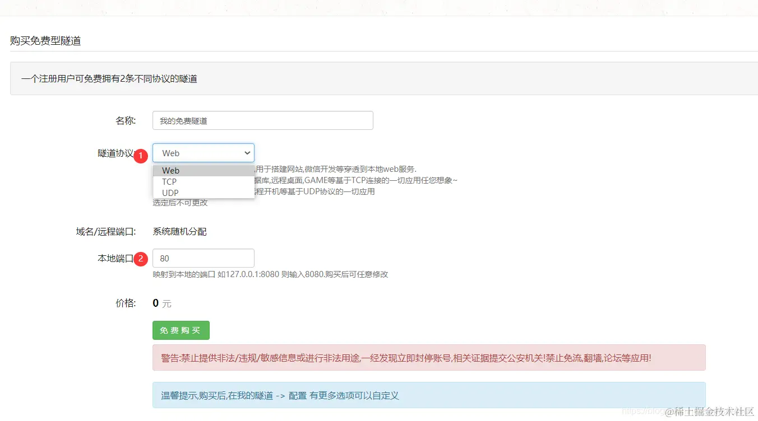Click the 域名/远程端口 label
Screen dimensions: 758x421
(x=106, y=231)
